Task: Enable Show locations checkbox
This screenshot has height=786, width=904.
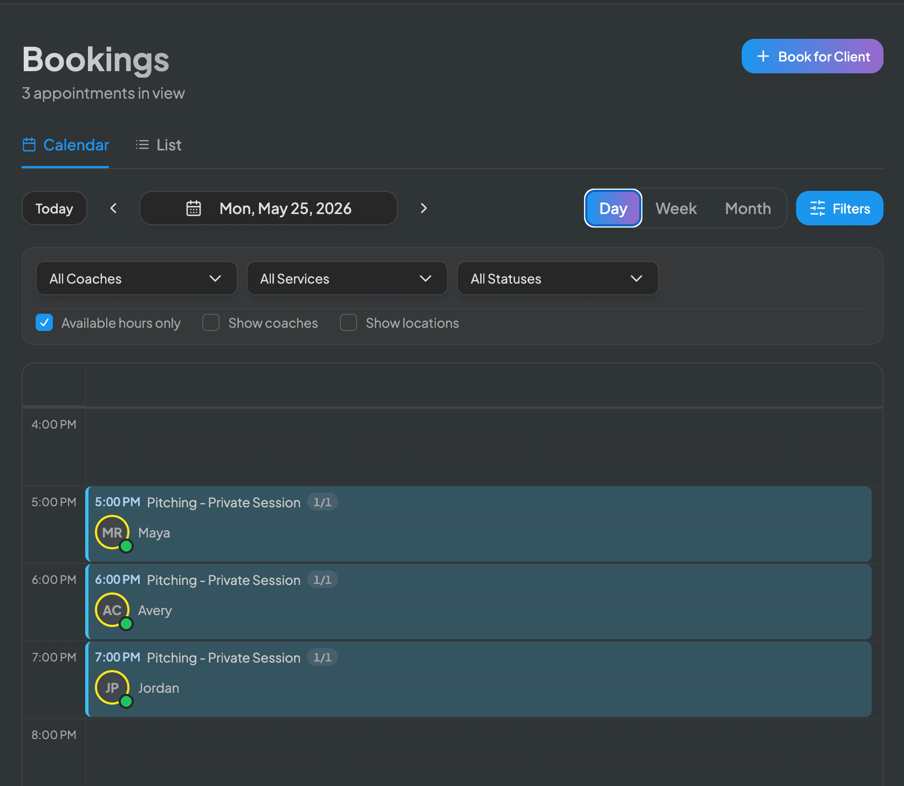Action: tap(348, 322)
